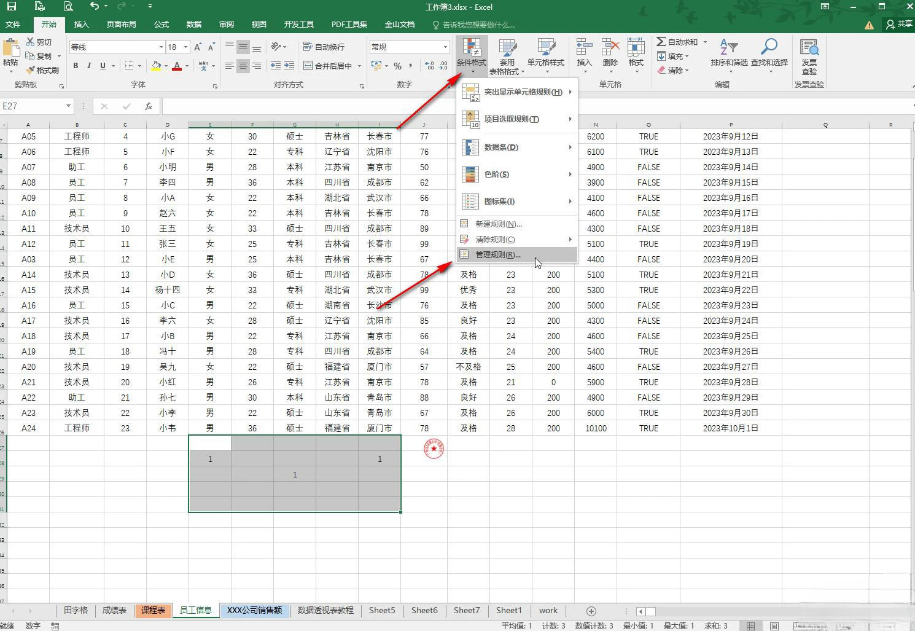Click the decrease decimal icon

tap(443, 66)
